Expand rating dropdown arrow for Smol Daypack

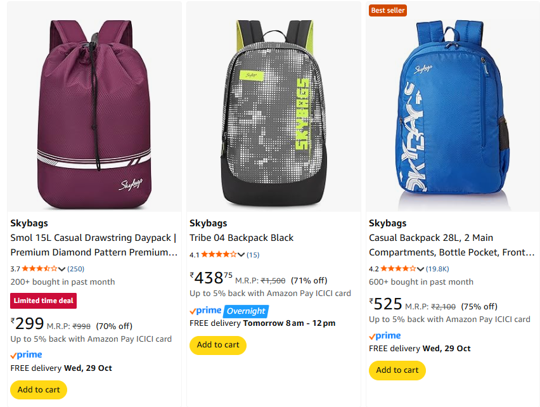pos(62,269)
